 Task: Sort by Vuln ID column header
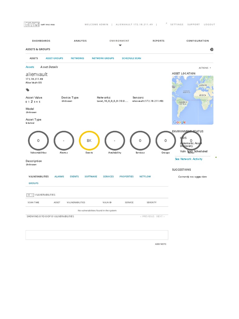coord(107,202)
